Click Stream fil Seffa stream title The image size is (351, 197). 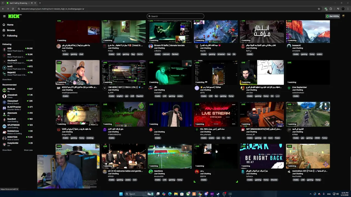pyautogui.click(x=169, y=45)
